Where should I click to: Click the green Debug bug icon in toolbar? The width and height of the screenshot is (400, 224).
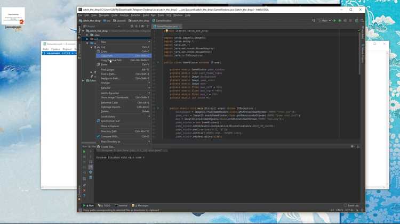(x=340, y=21)
